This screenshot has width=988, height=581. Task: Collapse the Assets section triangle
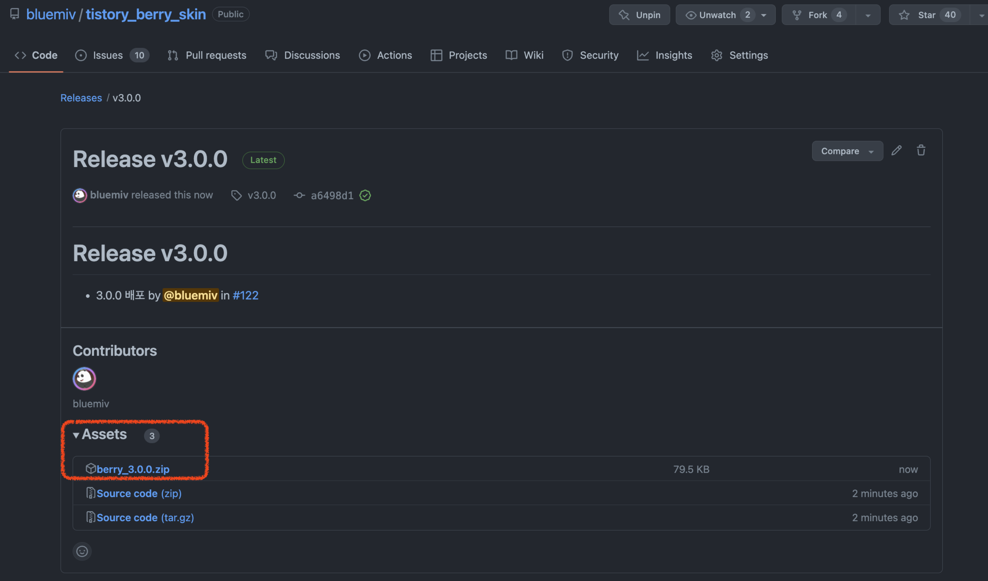click(76, 435)
